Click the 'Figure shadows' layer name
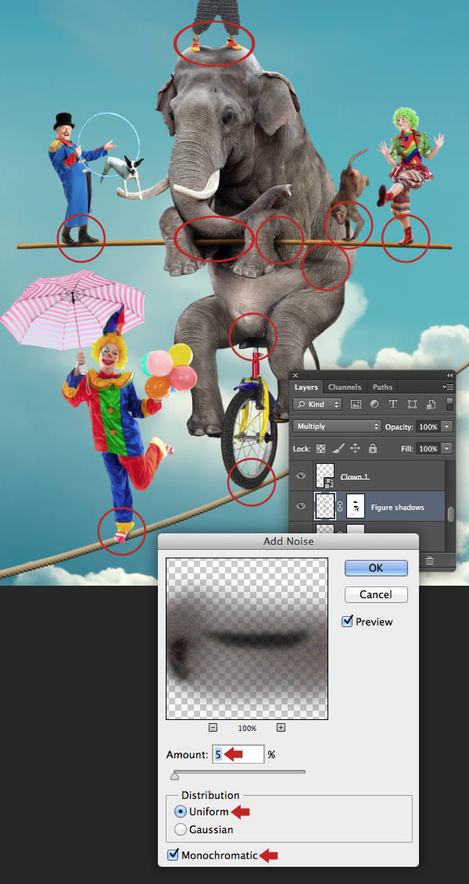469x884 pixels. 397,508
